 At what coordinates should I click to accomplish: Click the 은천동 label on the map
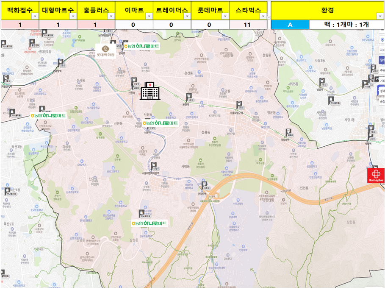pos(189,73)
